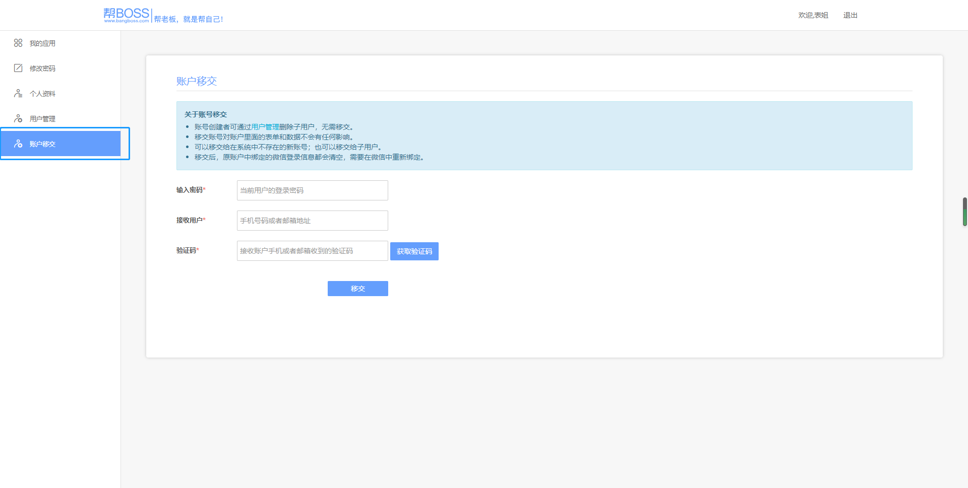Follow the 用户管理 link in the info box
968x488 pixels.
pyautogui.click(x=265, y=127)
